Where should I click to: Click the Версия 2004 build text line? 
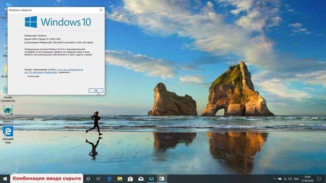coord(43,39)
